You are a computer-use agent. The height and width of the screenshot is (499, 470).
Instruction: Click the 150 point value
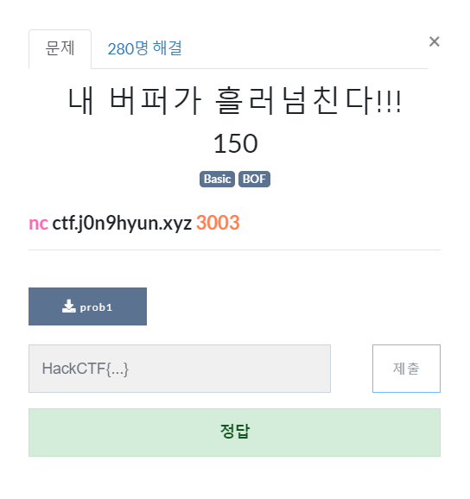[235, 143]
